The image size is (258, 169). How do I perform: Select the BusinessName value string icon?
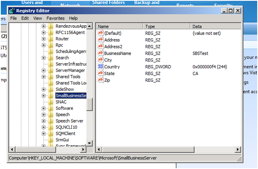tap(100, 53)
